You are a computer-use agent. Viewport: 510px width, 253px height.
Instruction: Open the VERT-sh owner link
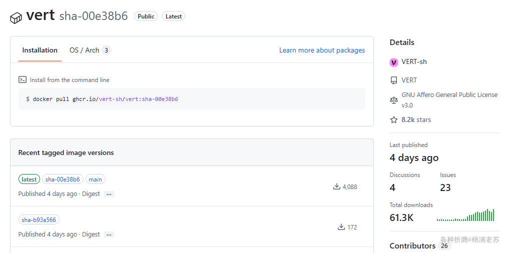point(414,62)
